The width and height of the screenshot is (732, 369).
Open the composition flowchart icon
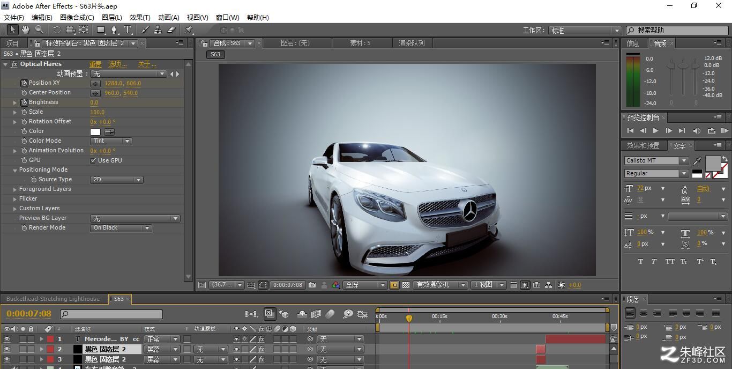[x=549, y=285]
